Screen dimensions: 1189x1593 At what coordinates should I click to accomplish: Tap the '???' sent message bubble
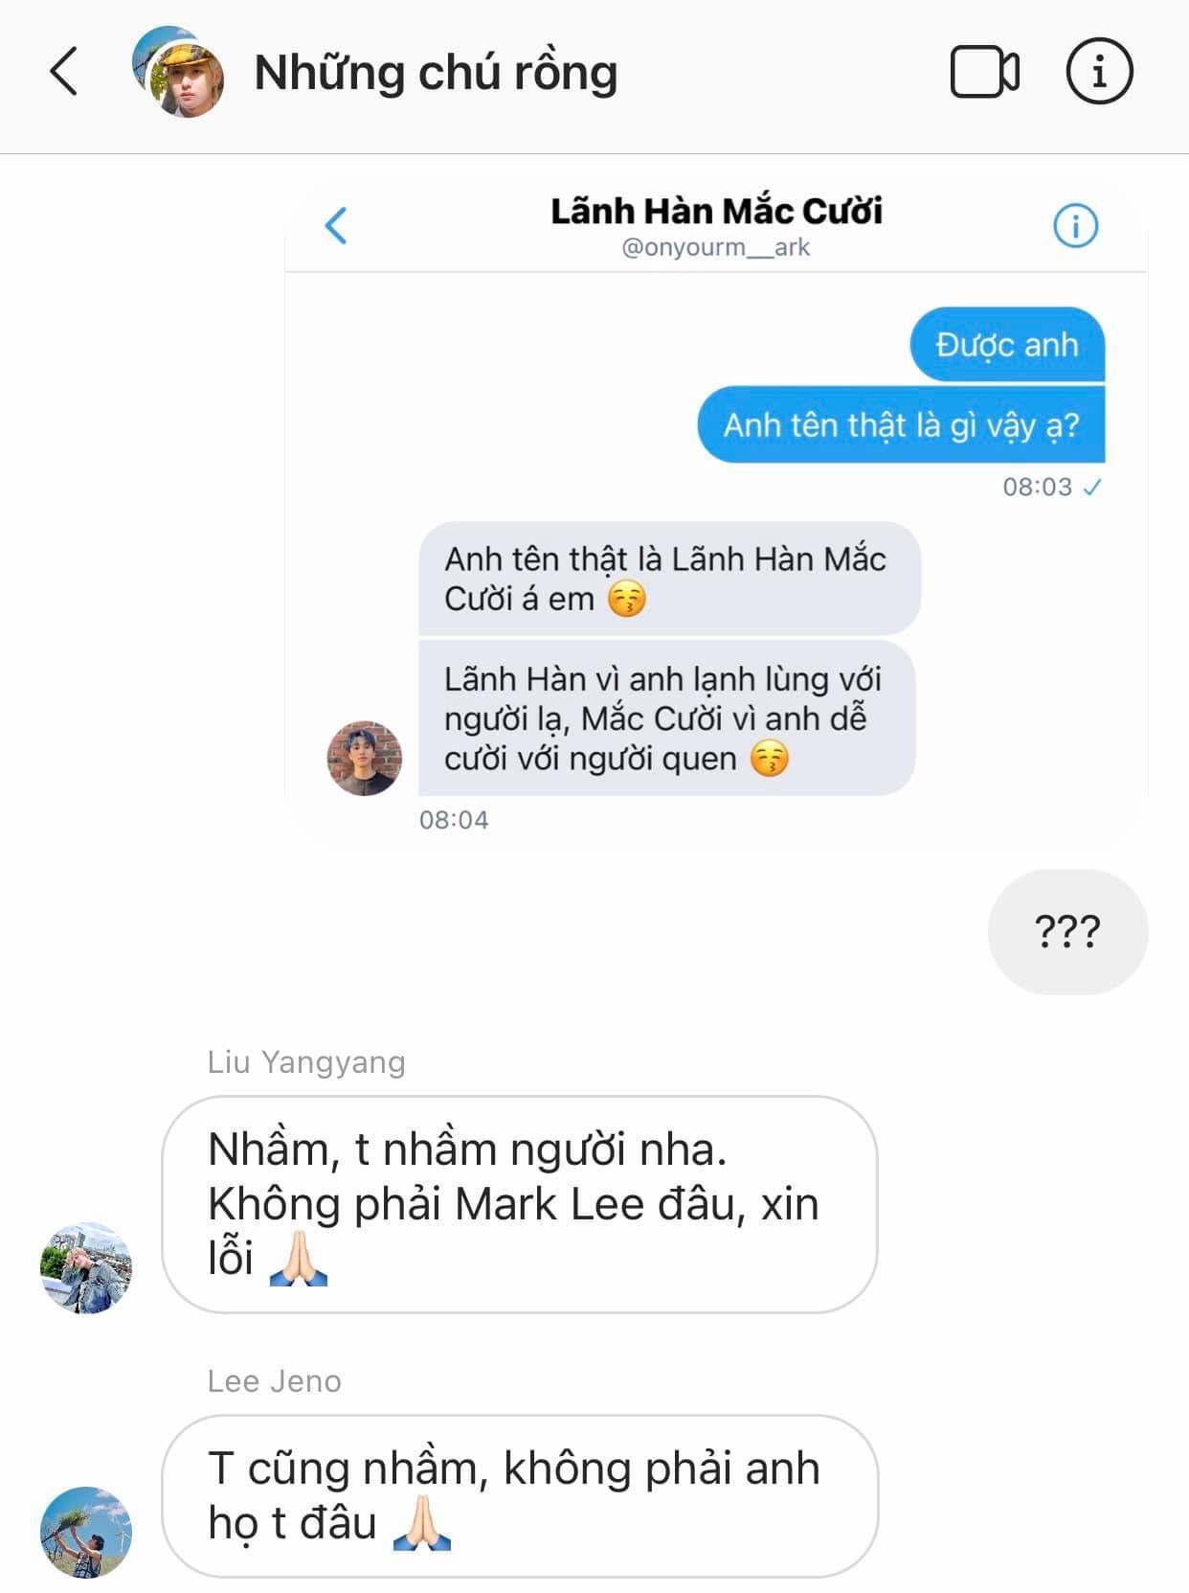tap(1067, 932)
